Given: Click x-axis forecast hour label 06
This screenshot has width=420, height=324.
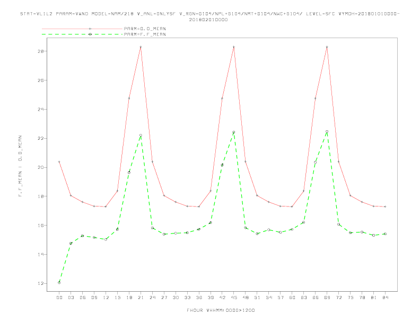Looking at the screenshot, I should pyautogui.click(x=83, y=298).
